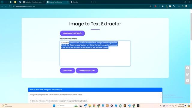Close the New Tab browser tab
Screen dimensions: 192x108
(x=91, y=2)
